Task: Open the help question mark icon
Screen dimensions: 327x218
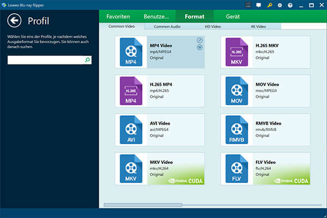Action: [x=290, y=5]
